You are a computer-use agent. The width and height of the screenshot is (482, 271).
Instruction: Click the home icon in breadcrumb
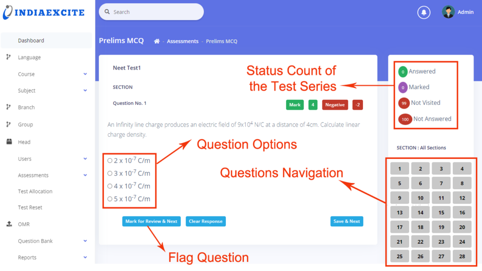tap(157, 41)
